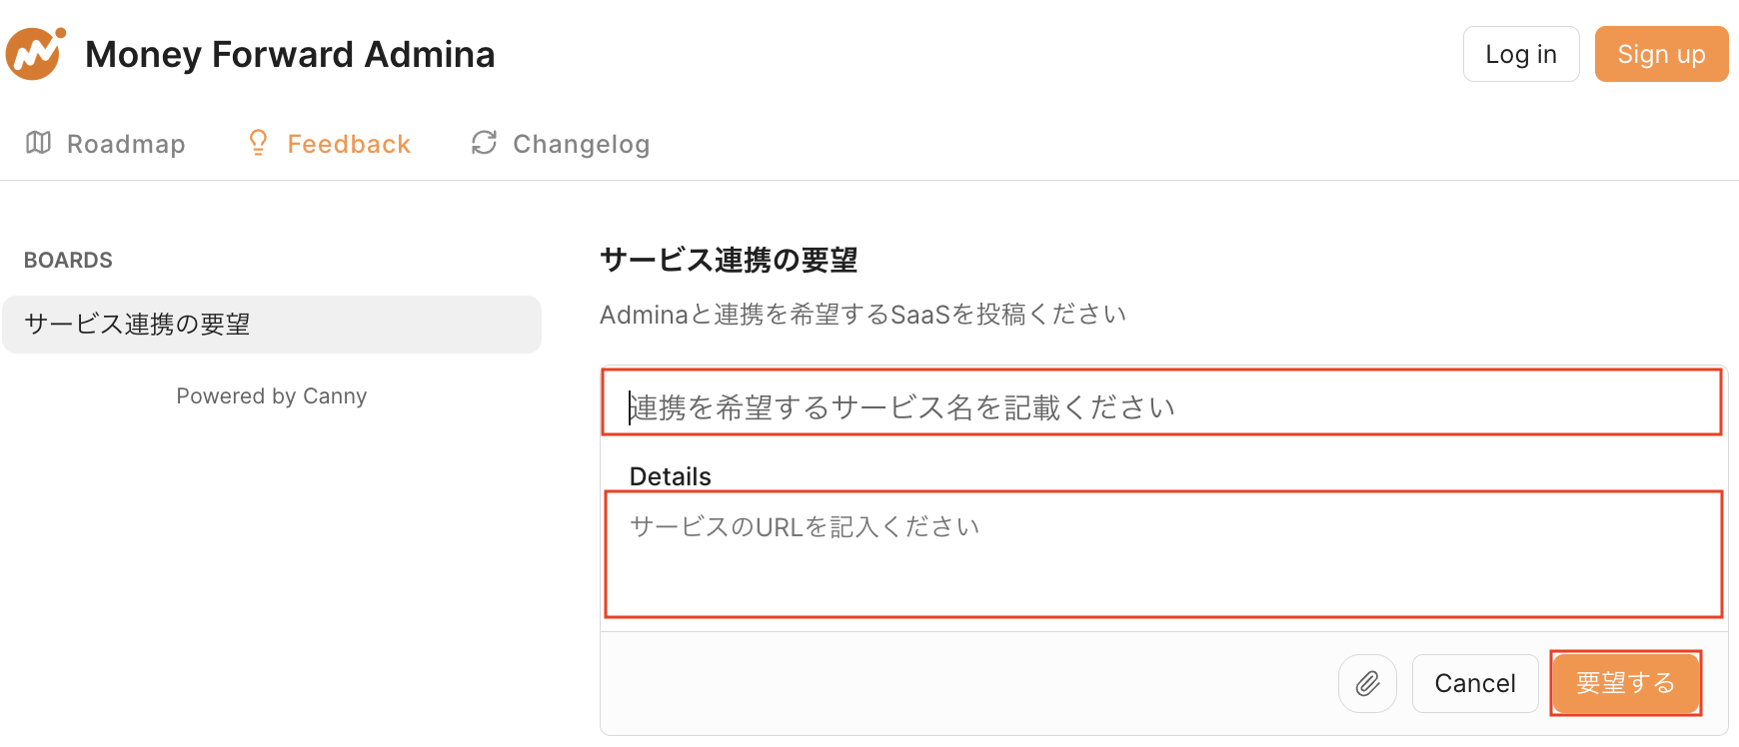
Task: Go to the Changelog tab label
Action: (581, 144)
